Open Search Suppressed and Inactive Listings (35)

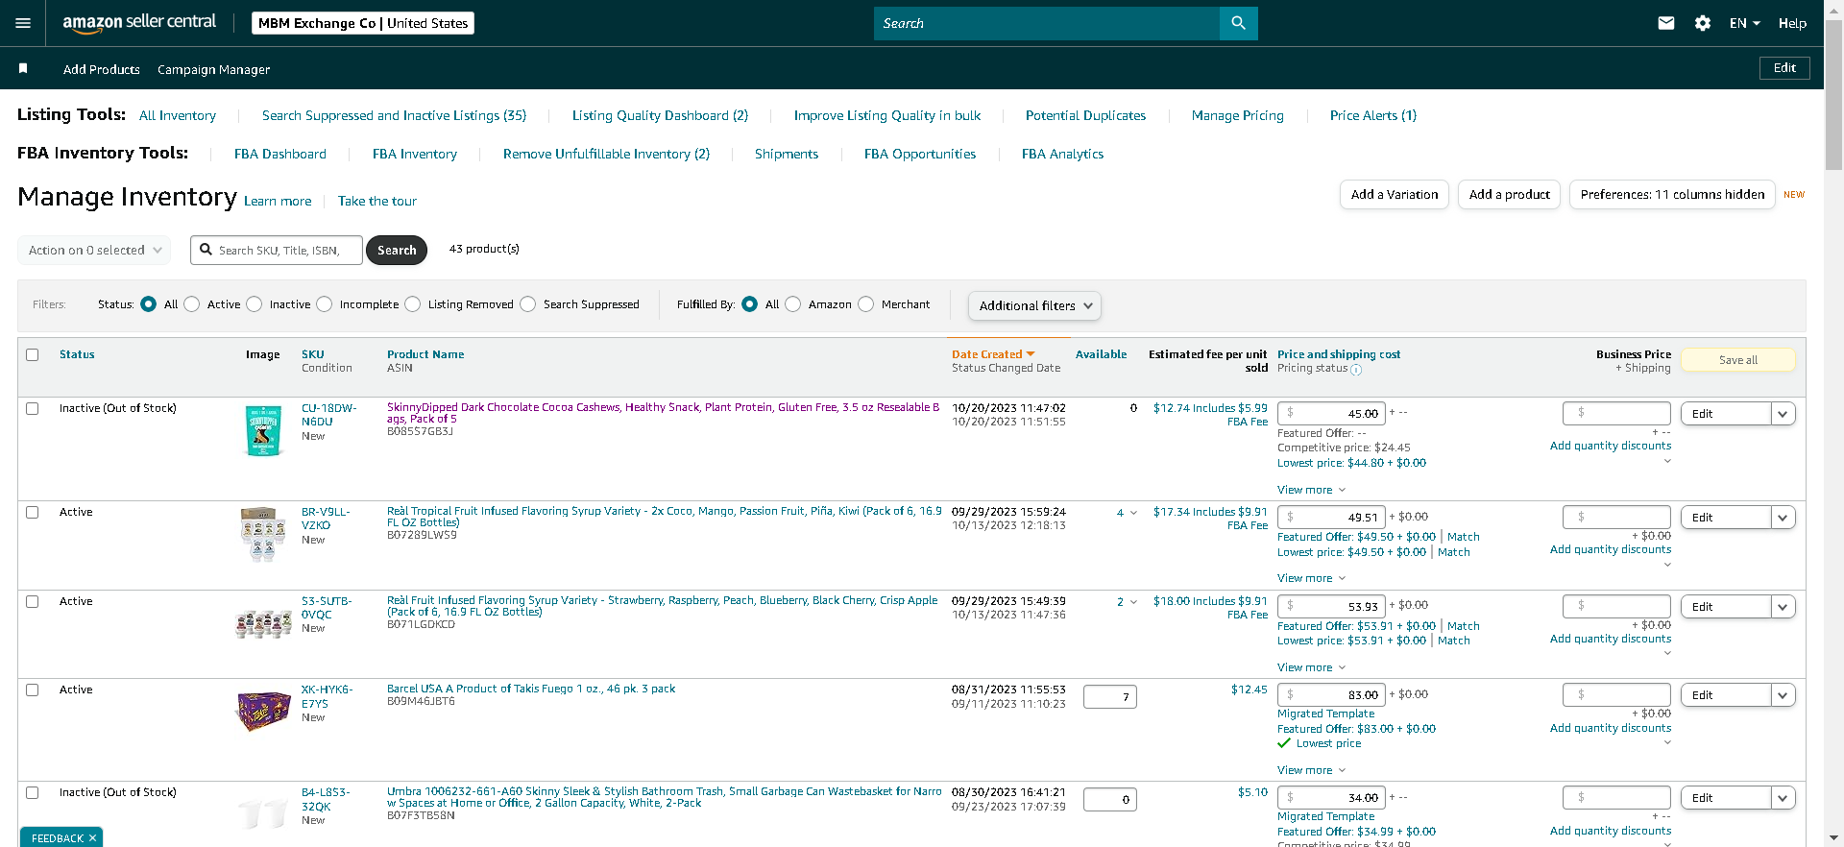[x=394, y=115]
